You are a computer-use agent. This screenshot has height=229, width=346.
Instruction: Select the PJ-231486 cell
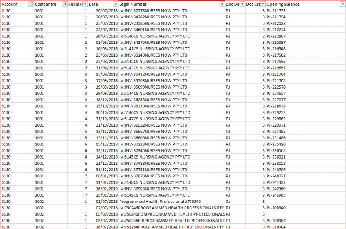[x=305, y=138]
